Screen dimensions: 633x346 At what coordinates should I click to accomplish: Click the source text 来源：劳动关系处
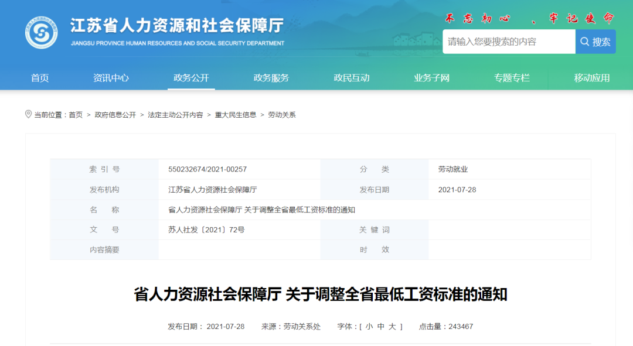(x=291, y=327)
